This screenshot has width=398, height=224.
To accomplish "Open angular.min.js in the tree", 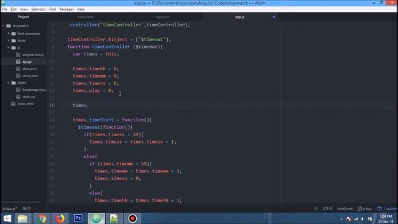I will pos(33,55).
